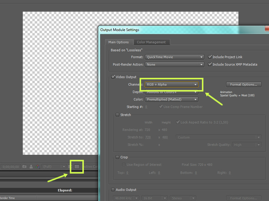The width and height of the screenshot is (269, 201).
Task: Switch to the Color Management tab
Action: click(151, 42)
